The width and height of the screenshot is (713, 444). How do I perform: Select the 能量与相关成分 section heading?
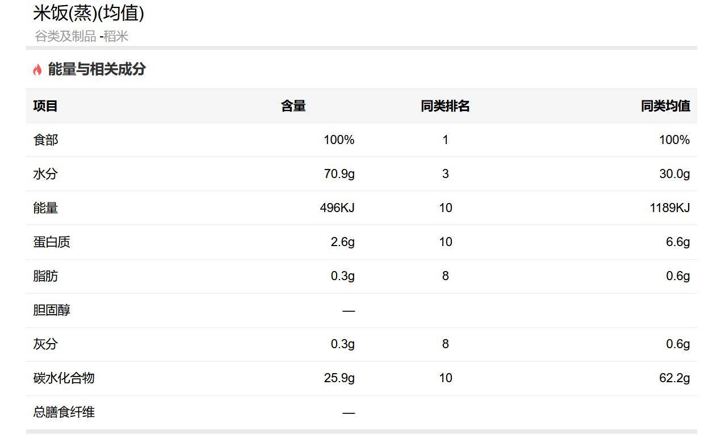pos(97,69)
